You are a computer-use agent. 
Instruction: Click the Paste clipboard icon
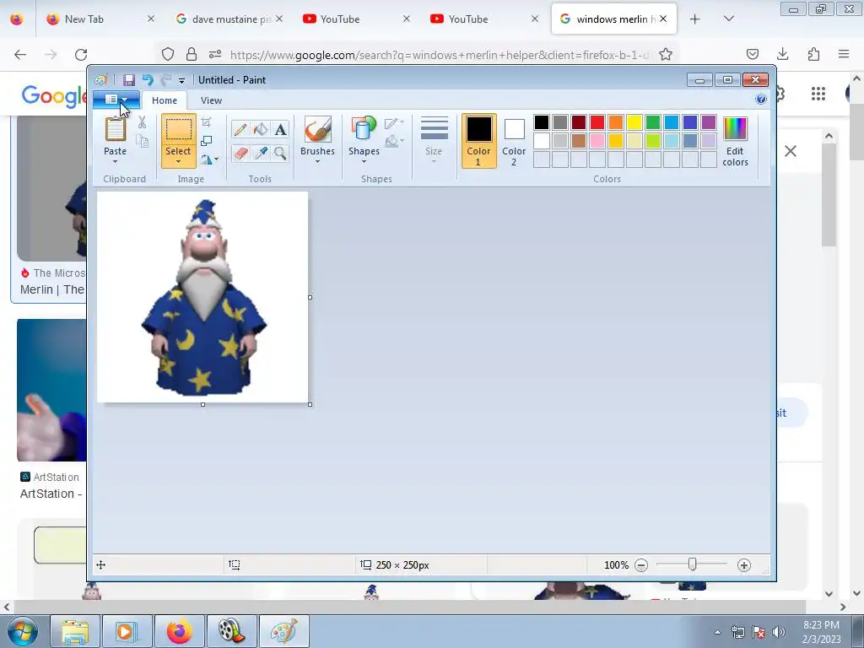(x=115, y=129)
